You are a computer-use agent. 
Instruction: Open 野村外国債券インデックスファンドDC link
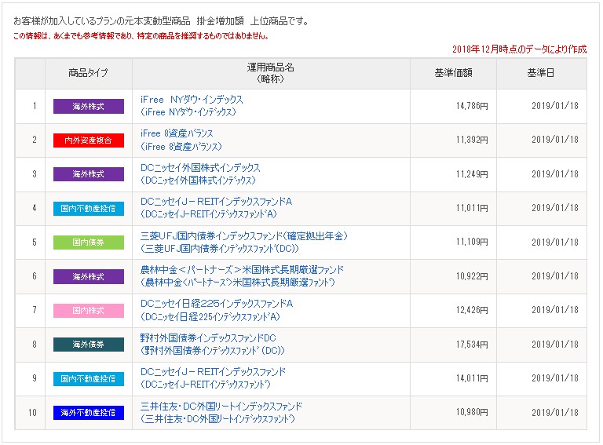[208, 337]
